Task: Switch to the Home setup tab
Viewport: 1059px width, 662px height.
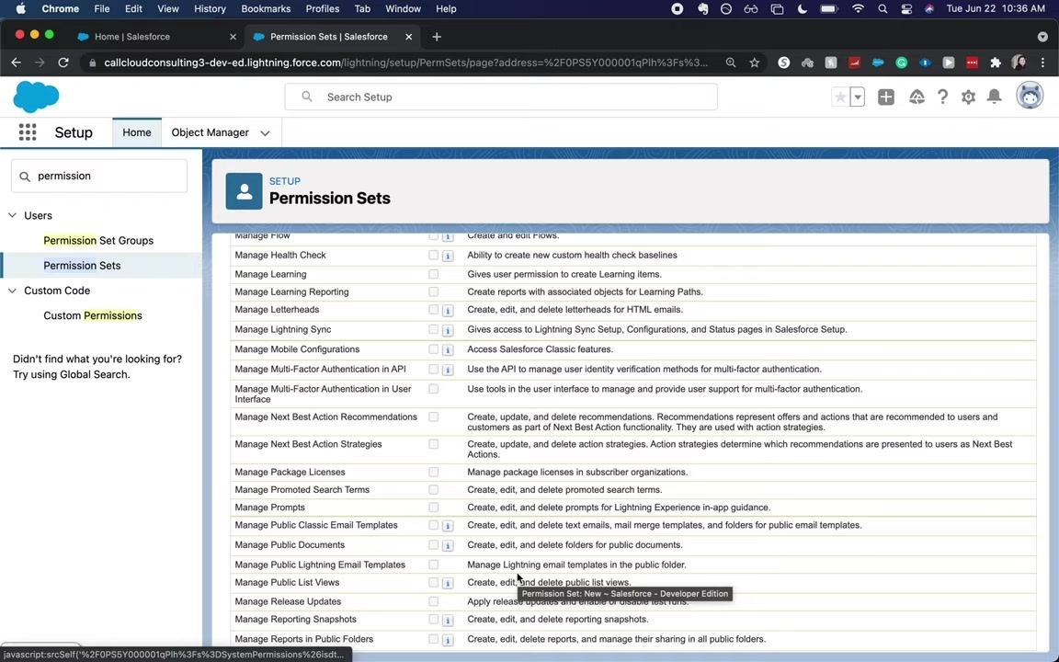Action: point(137,132)
